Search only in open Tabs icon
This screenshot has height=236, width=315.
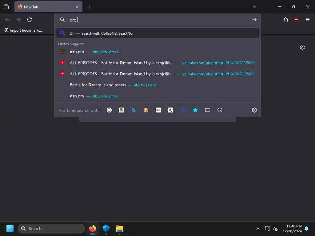(x=208, y=110)
